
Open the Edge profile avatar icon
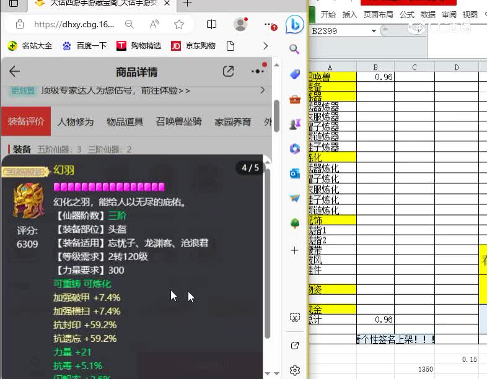tap(240, 24)
